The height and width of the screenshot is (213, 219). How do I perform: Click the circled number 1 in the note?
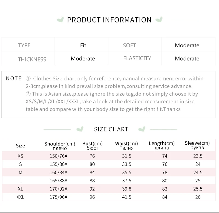click(x=28, y=79)
